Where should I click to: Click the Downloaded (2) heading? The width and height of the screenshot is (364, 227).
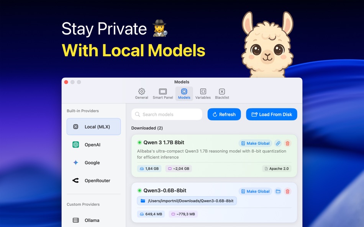click(147, 128)
